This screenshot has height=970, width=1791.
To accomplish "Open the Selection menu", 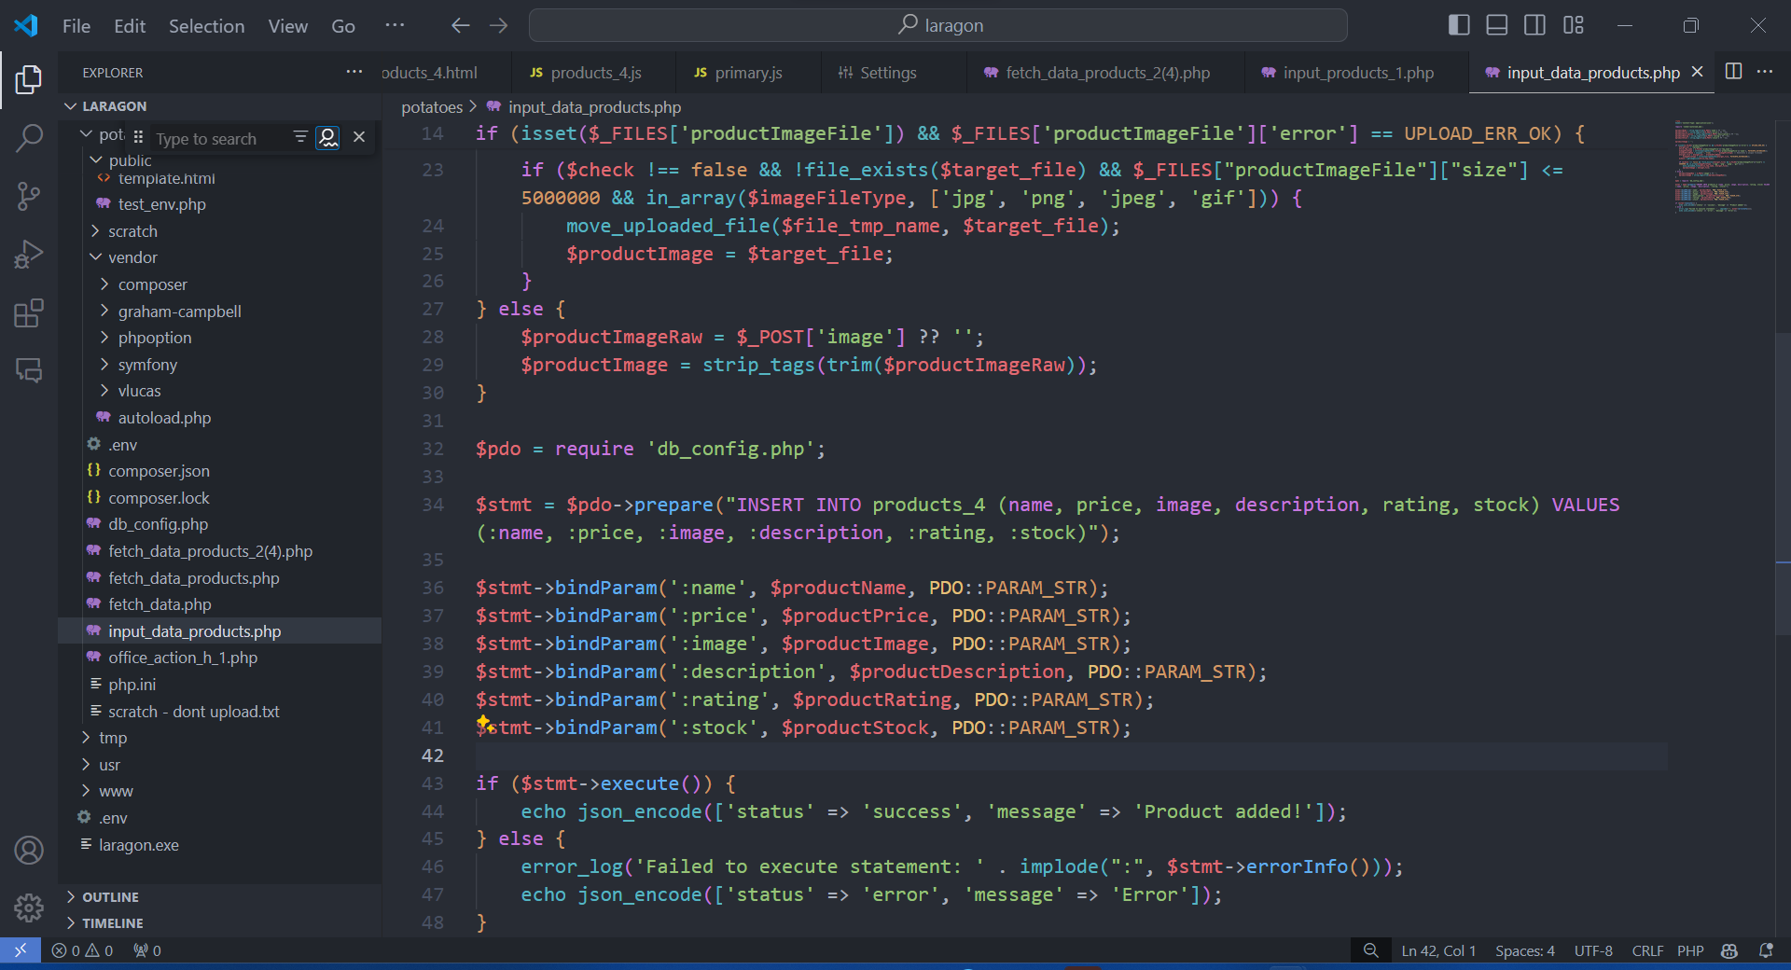I will pos(206,26).
